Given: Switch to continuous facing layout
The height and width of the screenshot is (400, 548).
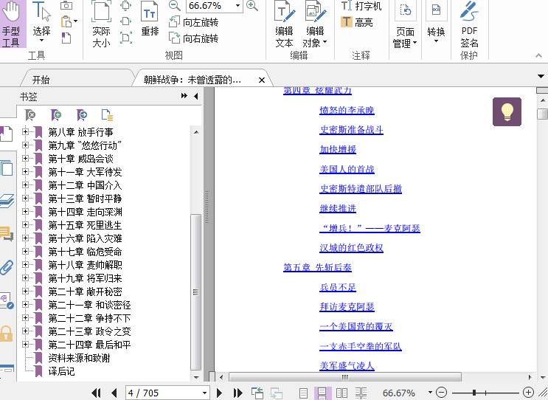Looking at the screenshot, I should point(361,393).
